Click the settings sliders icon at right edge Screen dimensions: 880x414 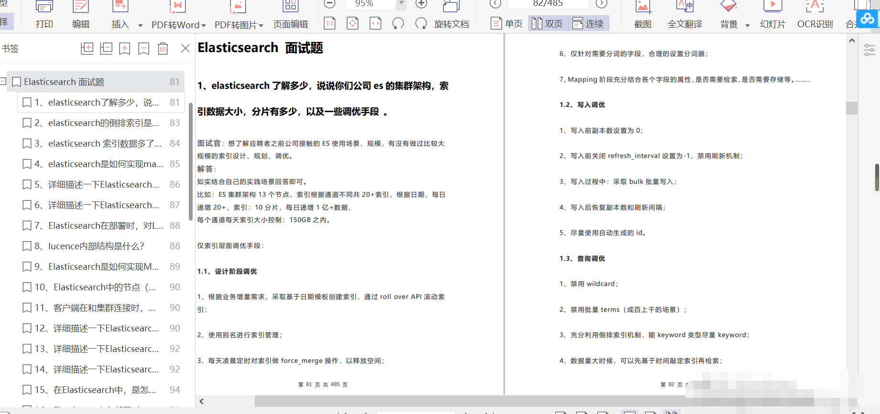coord(869,50)
